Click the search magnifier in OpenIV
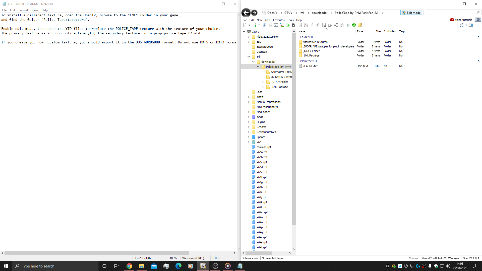This screenshot has height=271, width=482. (x=478, y=13)
